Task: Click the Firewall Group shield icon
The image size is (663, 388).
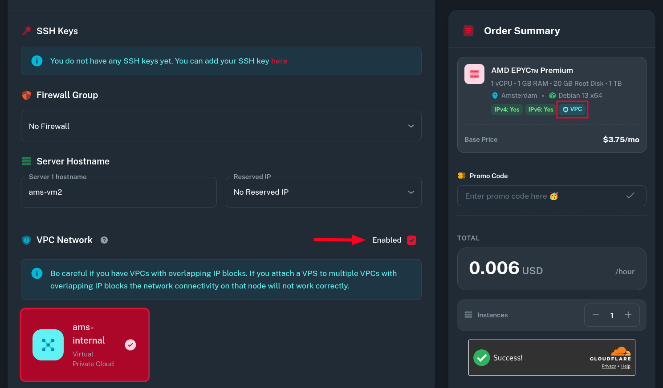Action: click(27, 95)
